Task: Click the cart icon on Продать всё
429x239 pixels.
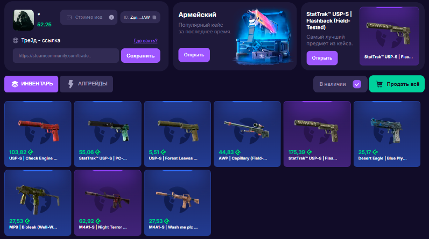Action: tap(379, 84)
